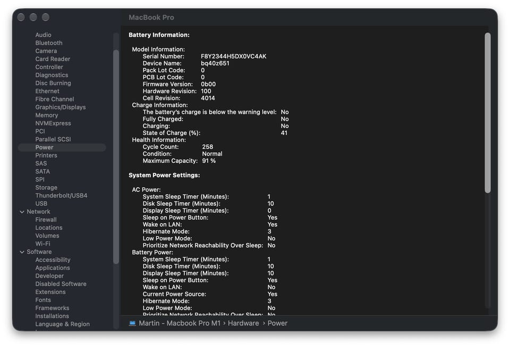Screen dimensions: 510x347
Task: Select Bluetooth in the sidebar
Action: 49,43
